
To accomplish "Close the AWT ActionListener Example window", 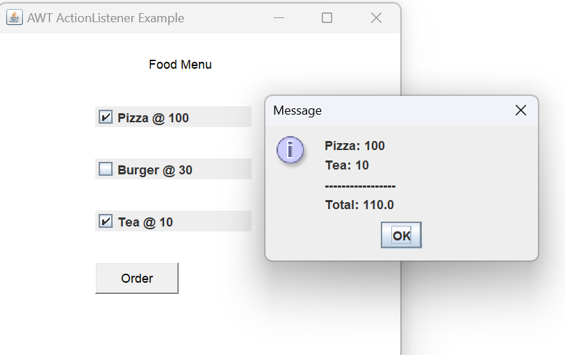I will 376,18.
